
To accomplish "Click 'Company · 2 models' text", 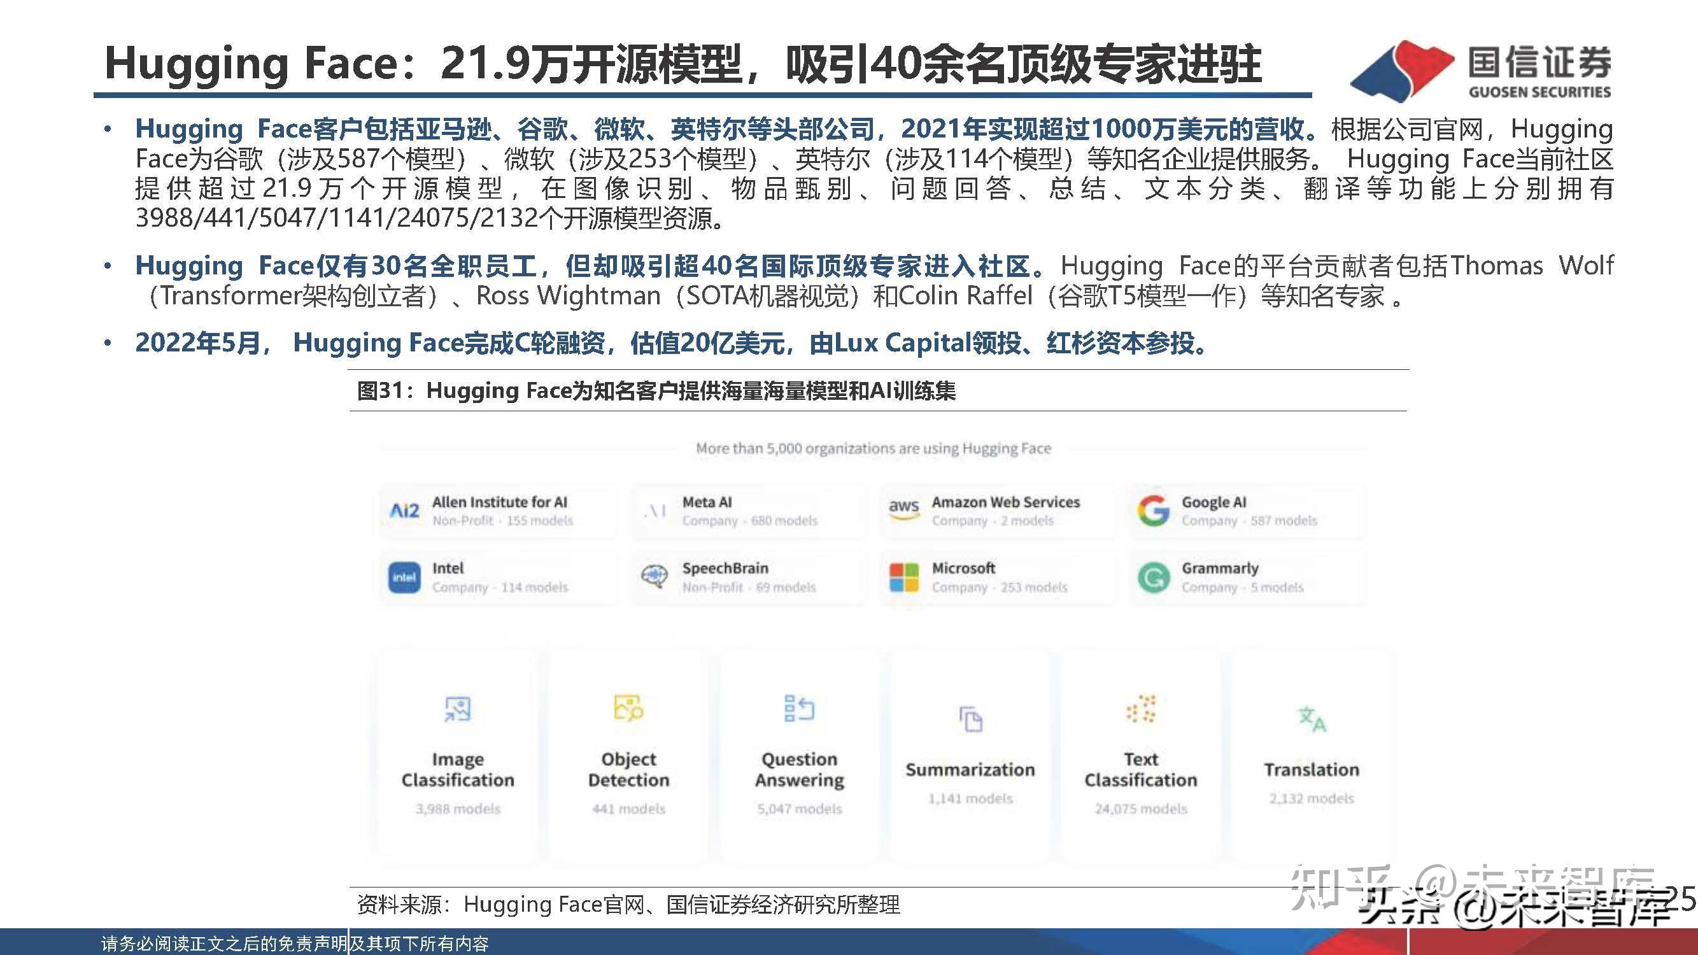I will coord(993,521).
